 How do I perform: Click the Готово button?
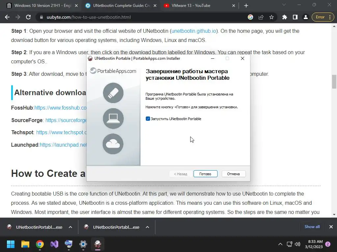point(205,174)
